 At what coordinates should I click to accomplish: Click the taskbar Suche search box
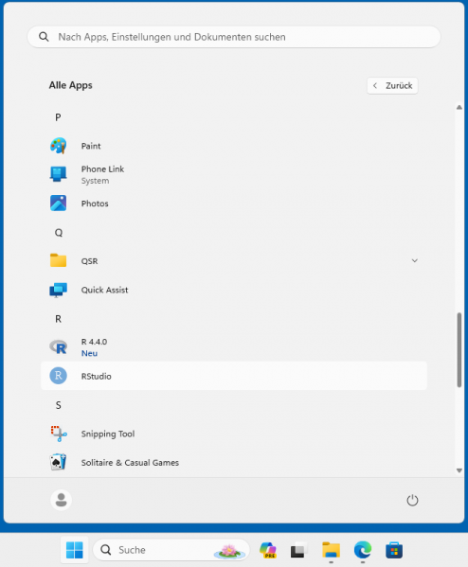coord(171,550)
